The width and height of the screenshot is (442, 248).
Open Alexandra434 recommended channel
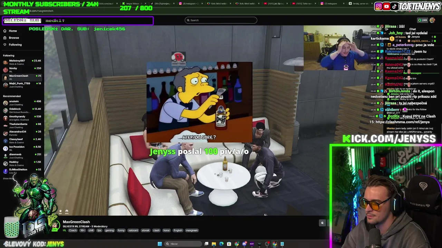22,133
